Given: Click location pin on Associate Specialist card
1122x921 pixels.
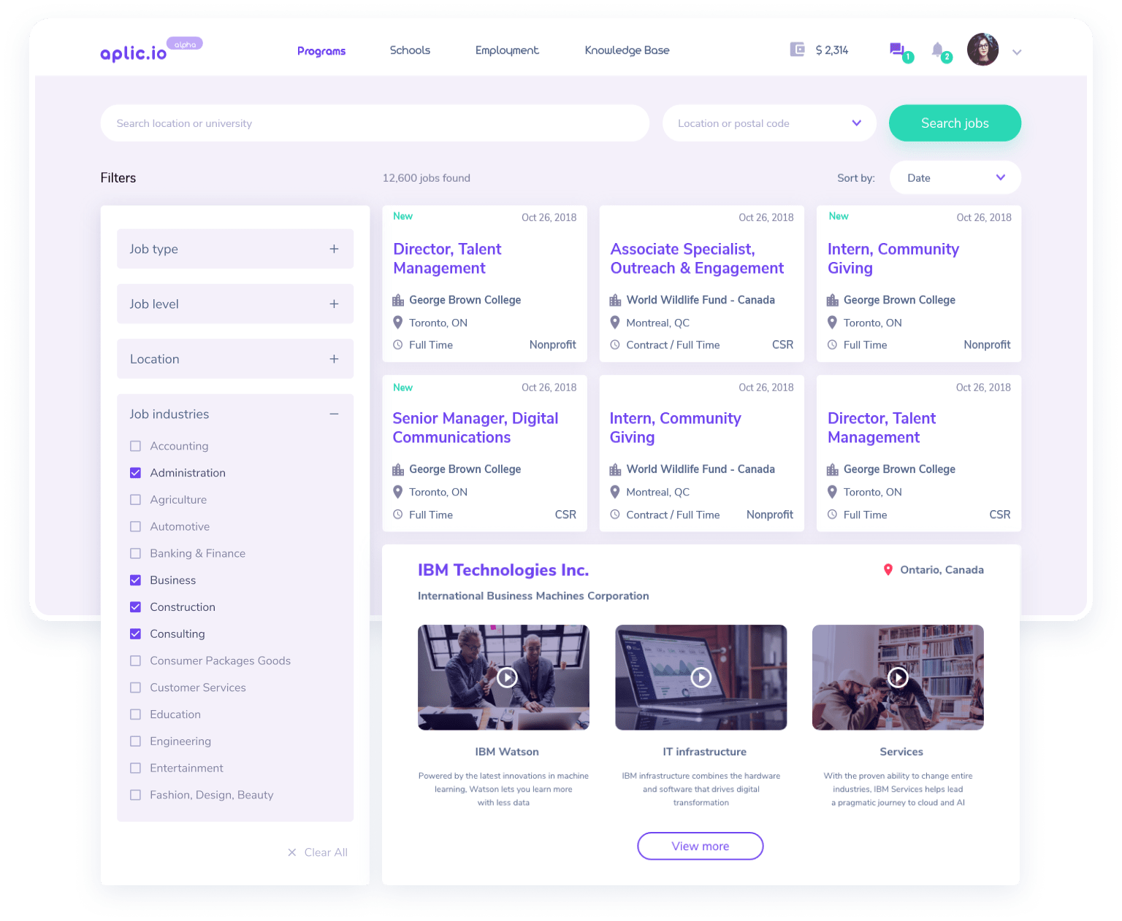Looking at the screenshot, I should click(x=615, y=323).
